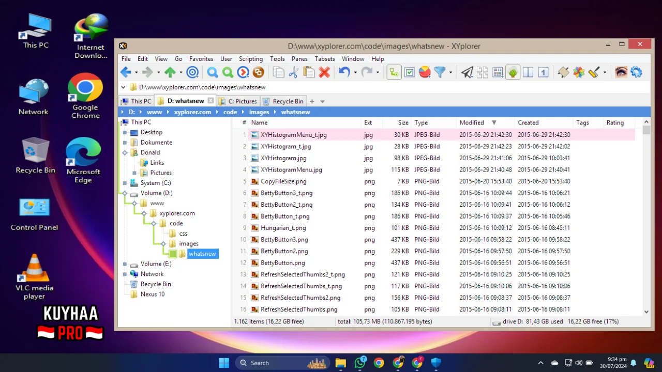Image resolution: width=662 pixels, height=372 pixels.
Task: Click the colorful flower toolbar icon
Action: click(x=579, y=72)
